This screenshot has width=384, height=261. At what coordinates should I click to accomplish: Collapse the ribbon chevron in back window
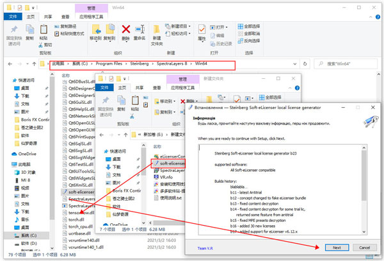click(x=371, y=17)
